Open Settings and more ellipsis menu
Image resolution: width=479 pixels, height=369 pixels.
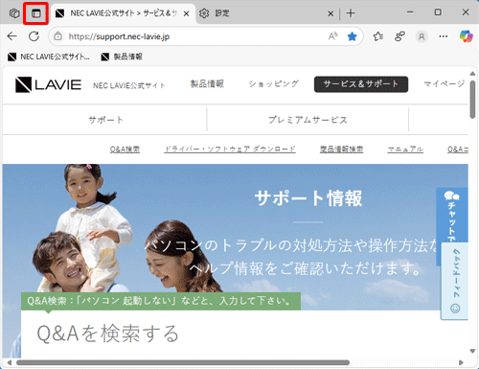(x=444, y=36)
